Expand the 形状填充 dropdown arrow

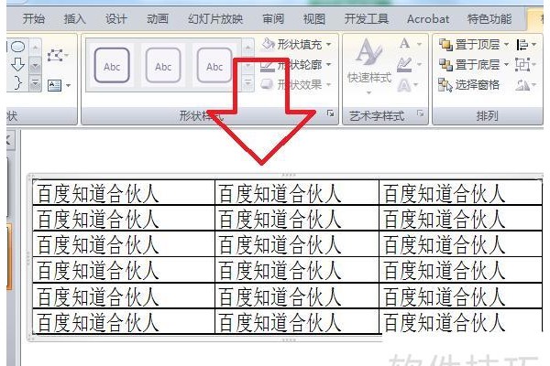coord(329,45)
